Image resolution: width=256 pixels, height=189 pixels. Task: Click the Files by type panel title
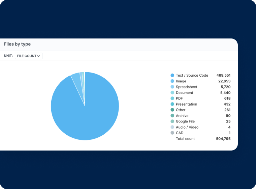pos(17,44)
